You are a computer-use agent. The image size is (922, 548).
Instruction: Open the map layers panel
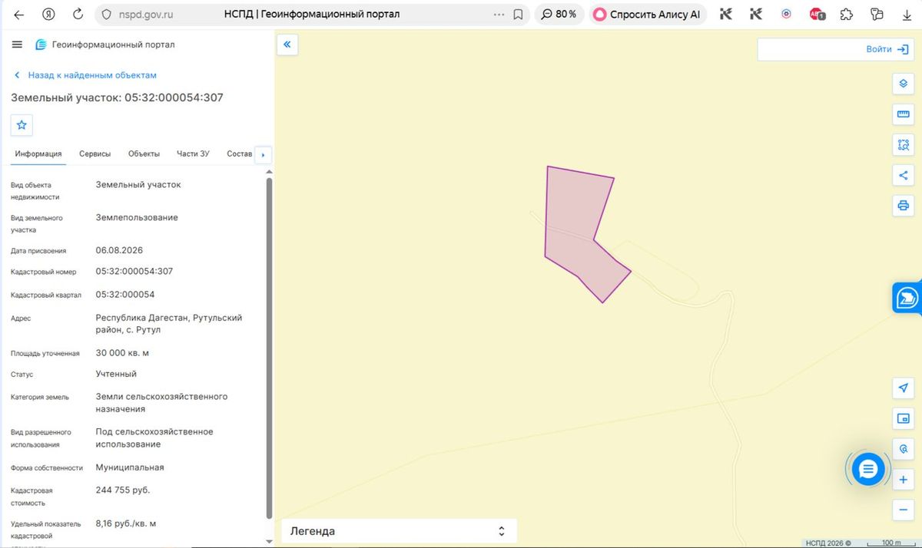904,84
